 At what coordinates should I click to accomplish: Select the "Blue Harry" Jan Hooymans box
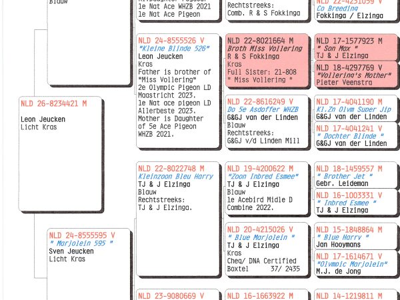point(356,236)
